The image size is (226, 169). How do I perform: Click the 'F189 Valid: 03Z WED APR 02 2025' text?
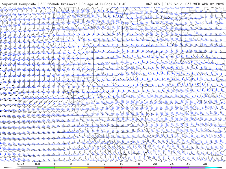(194, 4)
